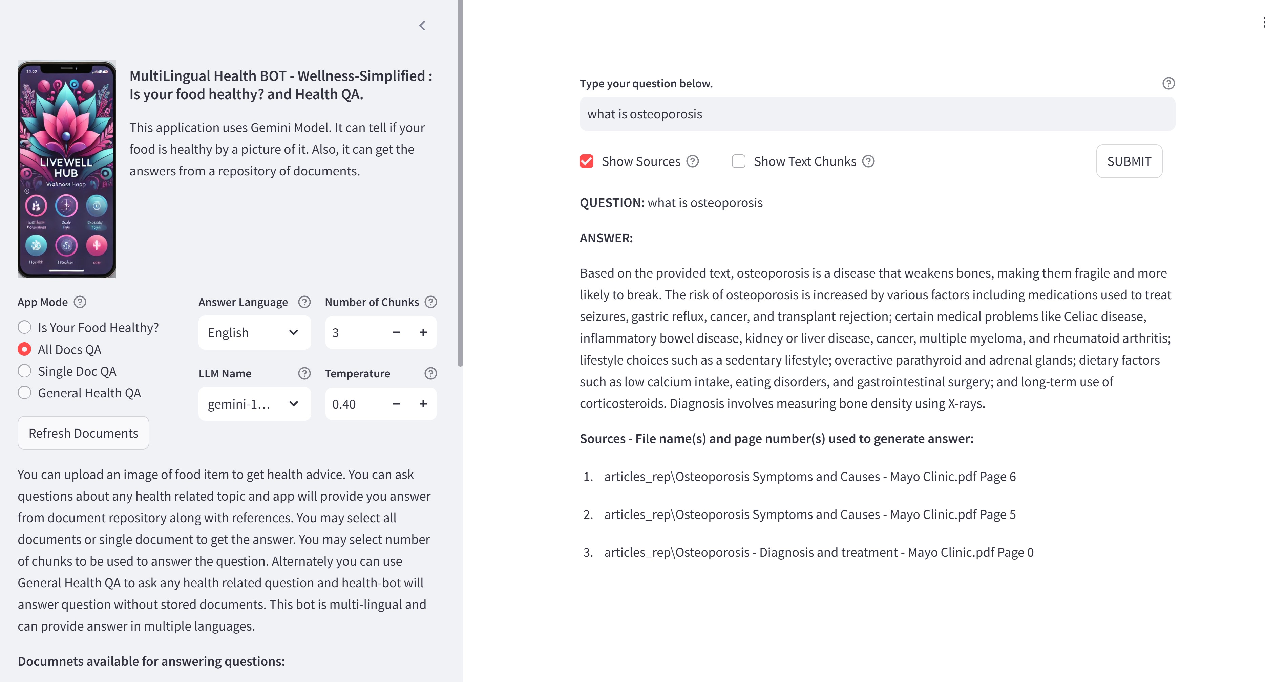Click help icon for question input
This screenshot has width=1265, height=682.
(x=1168, y=83)
